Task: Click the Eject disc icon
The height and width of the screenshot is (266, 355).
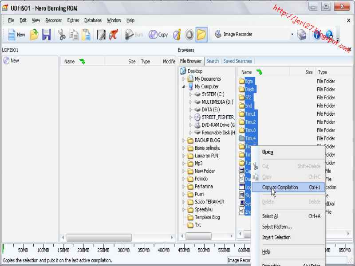Action: pyautogui.click(x=189, y=35)
